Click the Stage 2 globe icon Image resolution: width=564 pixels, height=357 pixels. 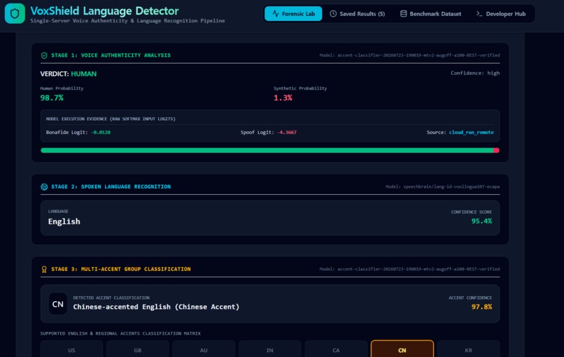(44, 187)
